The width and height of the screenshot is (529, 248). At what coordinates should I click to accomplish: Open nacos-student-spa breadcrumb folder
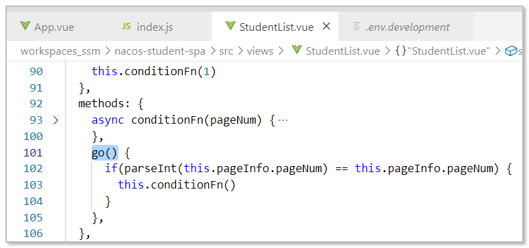[160, 51]
